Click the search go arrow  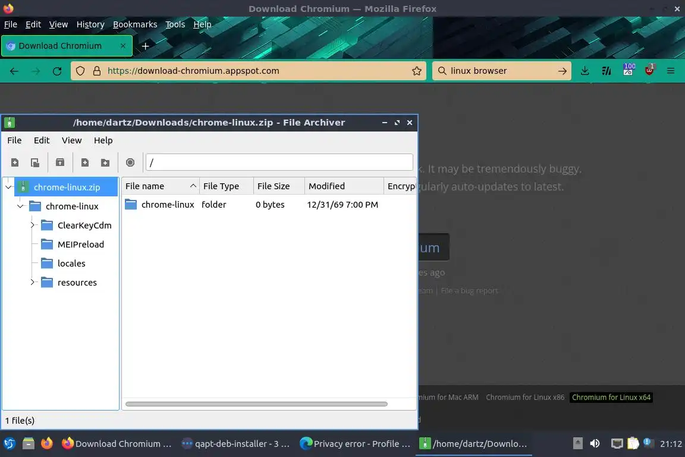click(562, 71)
